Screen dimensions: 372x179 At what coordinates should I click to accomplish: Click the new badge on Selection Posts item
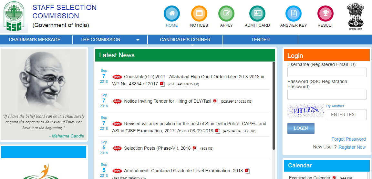pos(117,148)
